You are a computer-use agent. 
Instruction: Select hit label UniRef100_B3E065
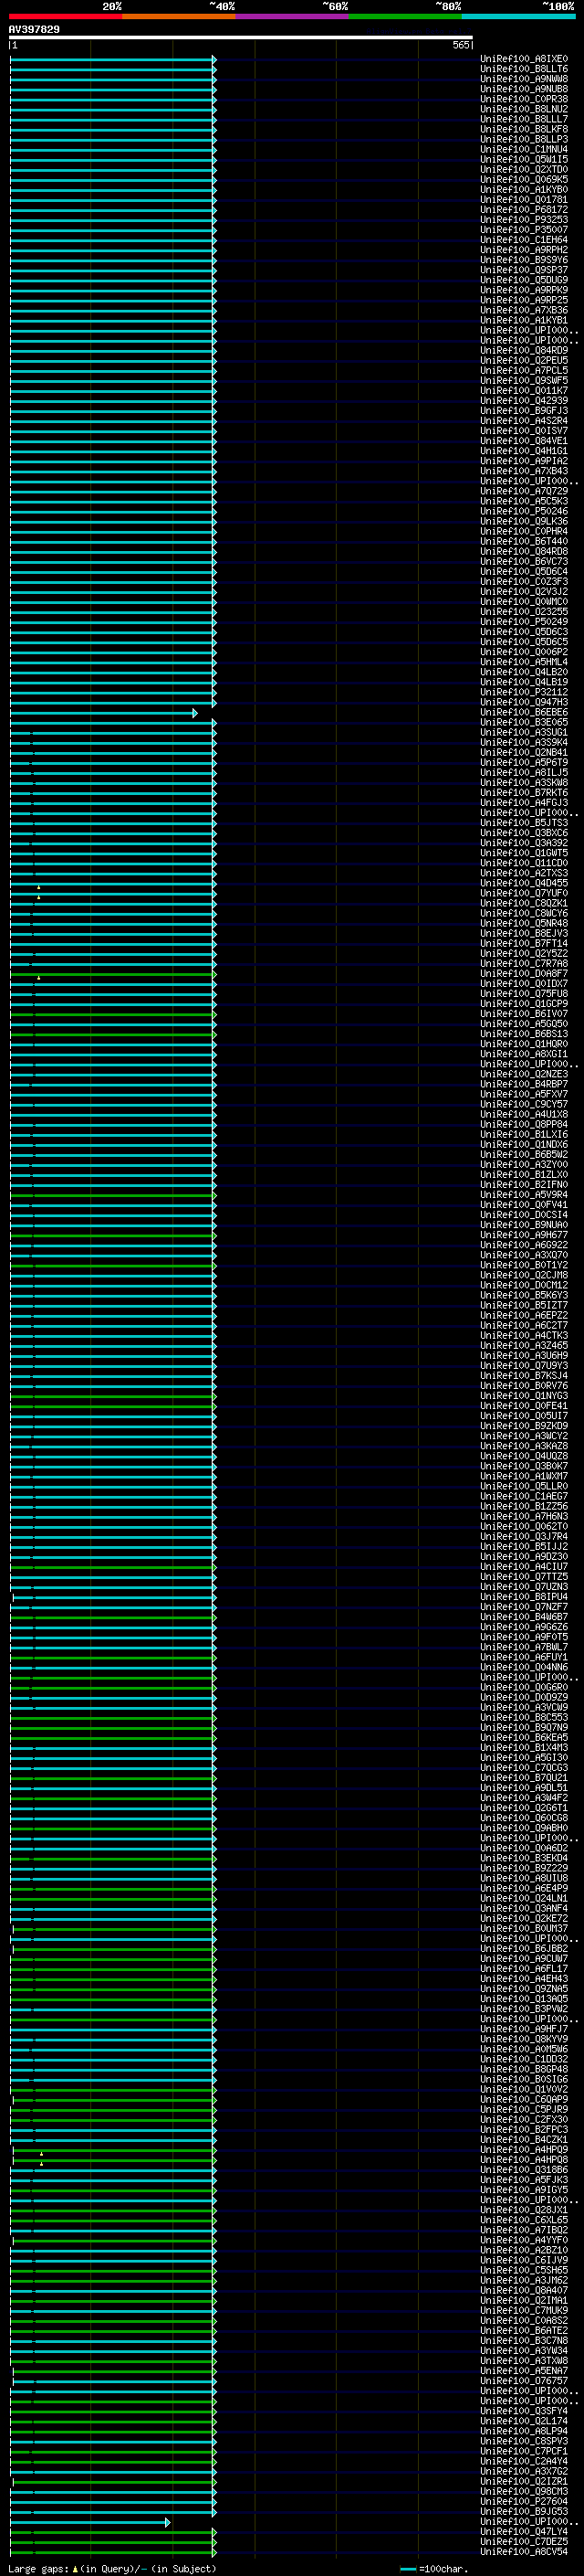pos(524,722)
